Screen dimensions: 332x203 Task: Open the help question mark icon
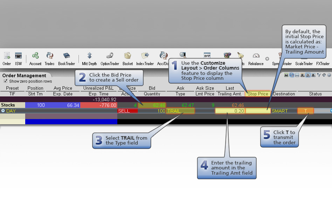click(329, 75)
